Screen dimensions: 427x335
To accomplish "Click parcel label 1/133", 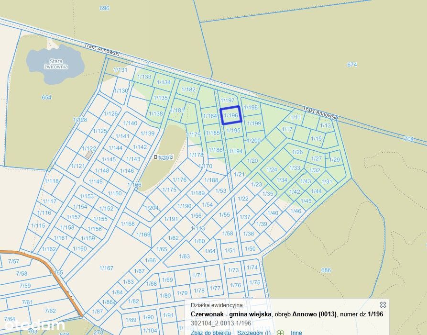I will point(144,77).
